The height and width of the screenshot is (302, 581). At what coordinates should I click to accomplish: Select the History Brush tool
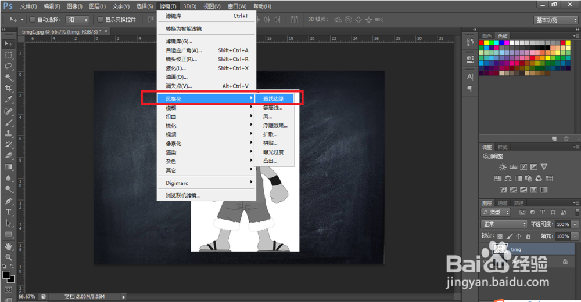click(x=8, y=144)
